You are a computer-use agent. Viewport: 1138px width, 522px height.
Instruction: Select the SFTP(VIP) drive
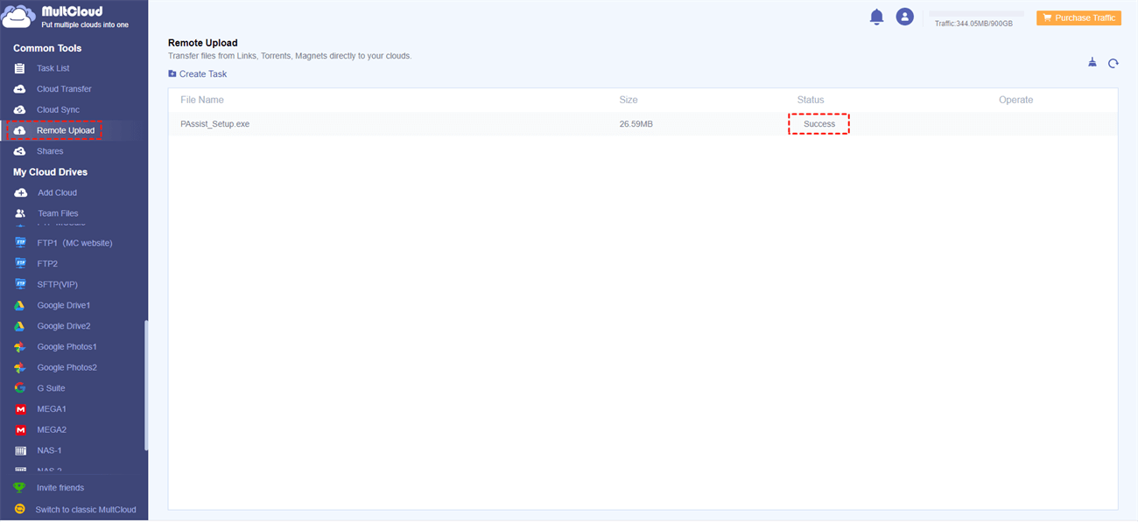57,283
